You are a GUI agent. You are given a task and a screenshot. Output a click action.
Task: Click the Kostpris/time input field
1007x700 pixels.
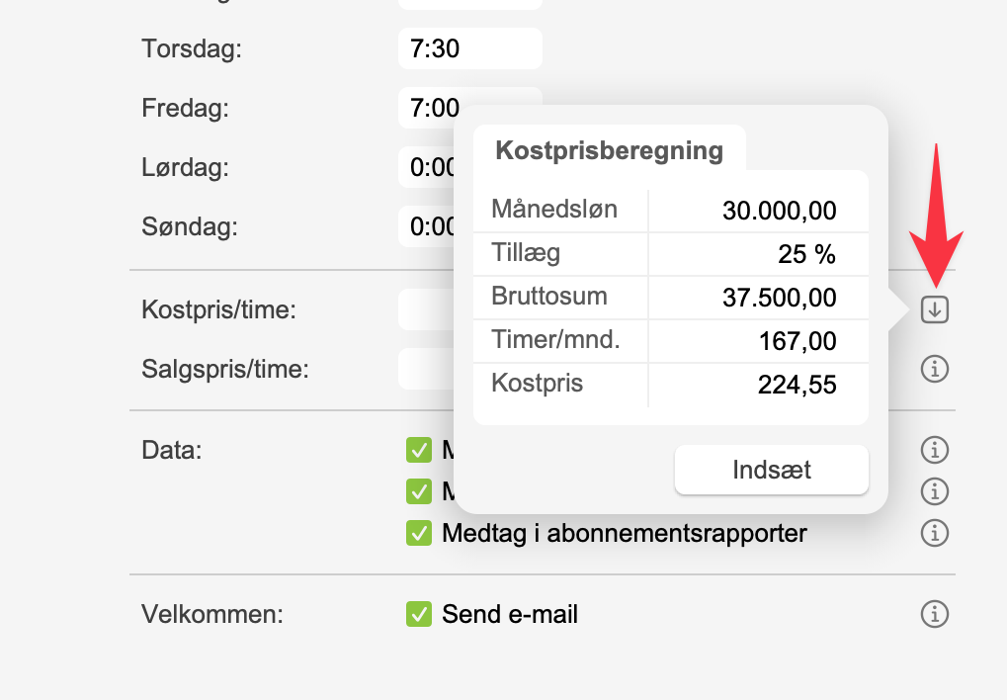point(426,309)
